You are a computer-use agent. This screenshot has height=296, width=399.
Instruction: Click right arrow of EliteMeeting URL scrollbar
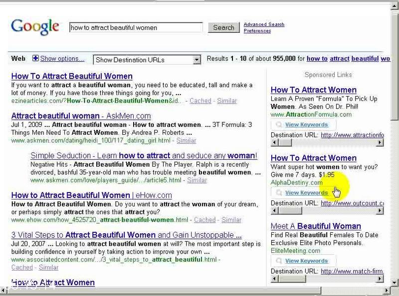[380, 279]
